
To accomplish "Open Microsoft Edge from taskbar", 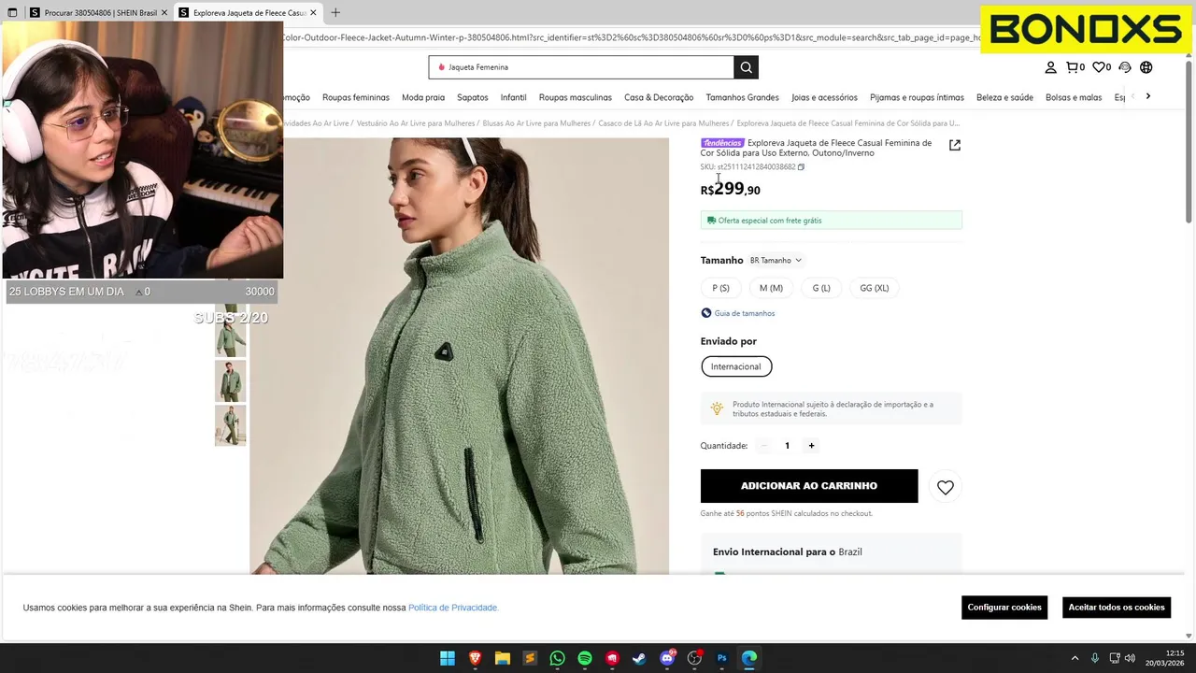I will (749, 658).
